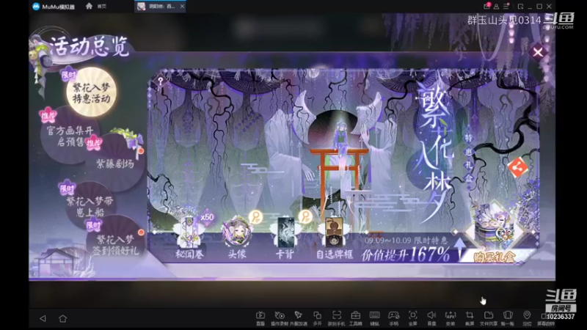
Task: Click the magnifier on 头像 reward
Action: point(256,216)
